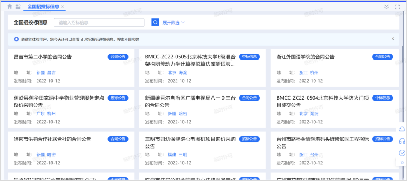Open 新疆维吾尔自治区广播电视局八一〇三台 contract notice

pyautogui.click(x=190, y=101)
